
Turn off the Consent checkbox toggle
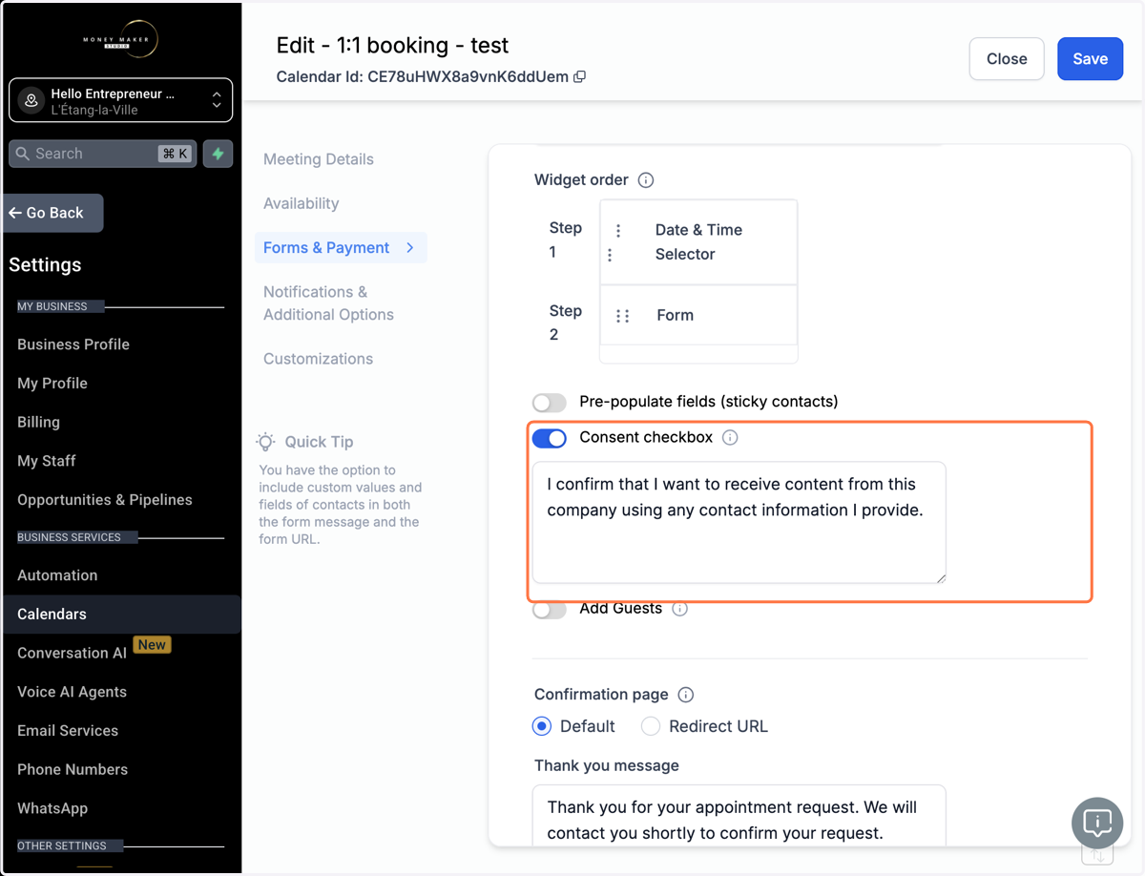tap(550, 438)
